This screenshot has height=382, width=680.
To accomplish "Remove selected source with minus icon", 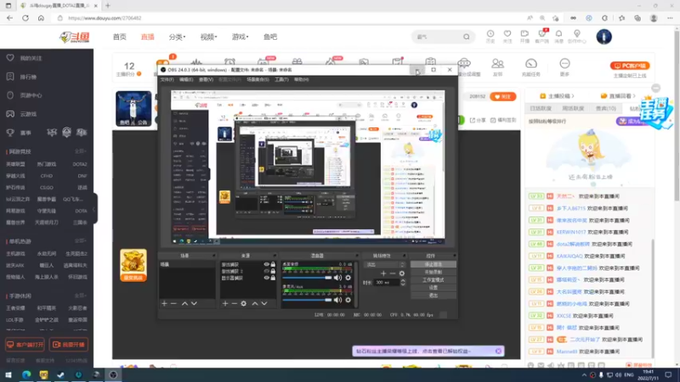I will pyautogui.click(x=235, y=304).
